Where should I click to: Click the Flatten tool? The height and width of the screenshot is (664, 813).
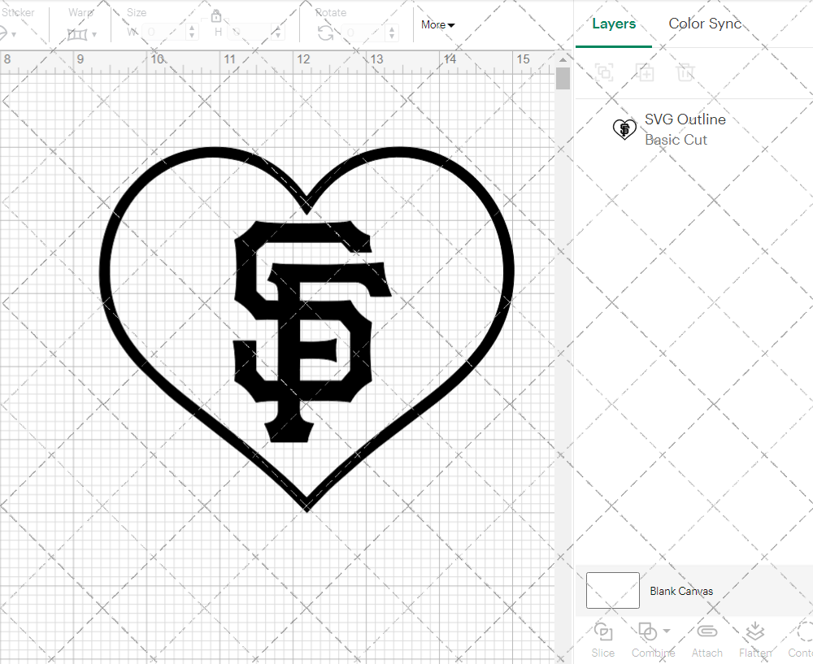(754, 639)
